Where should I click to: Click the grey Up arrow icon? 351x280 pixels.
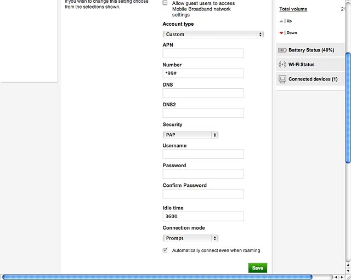(x=281, y=21)
